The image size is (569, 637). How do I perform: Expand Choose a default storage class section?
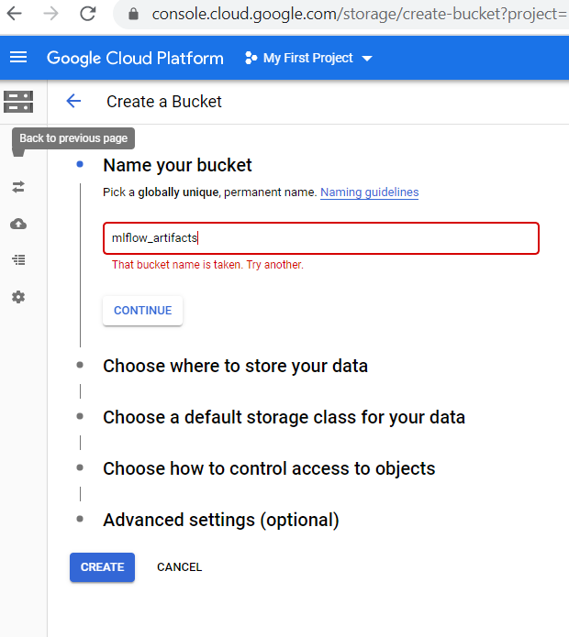[x=284, y=417]
